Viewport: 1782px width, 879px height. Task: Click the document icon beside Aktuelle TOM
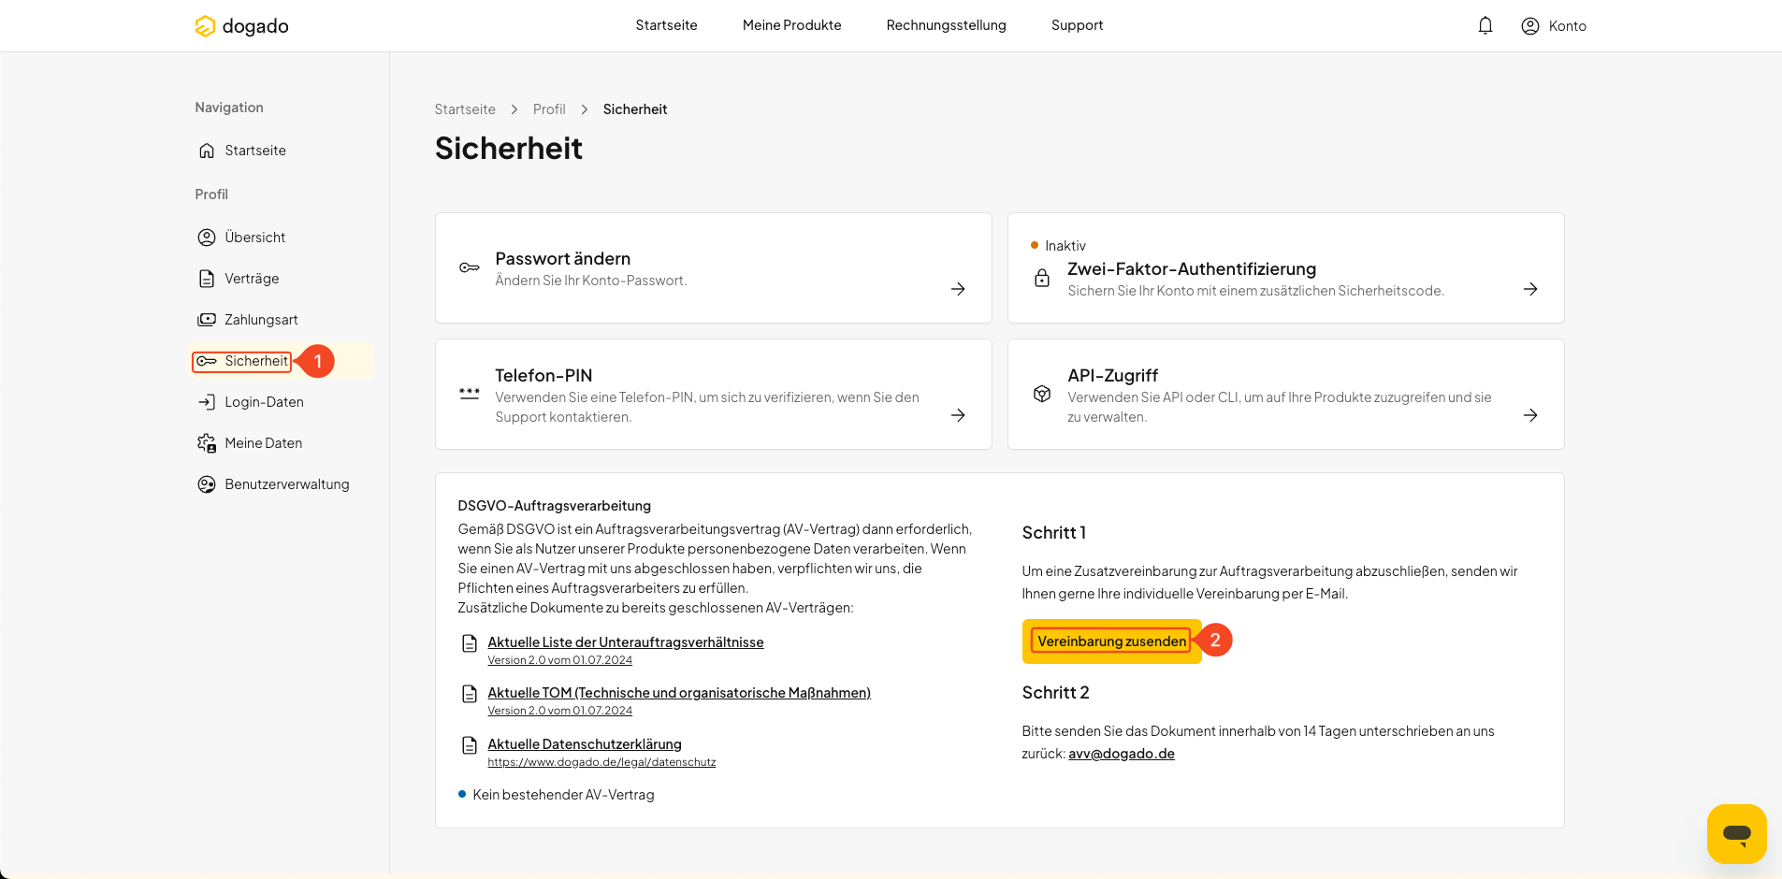470,694
